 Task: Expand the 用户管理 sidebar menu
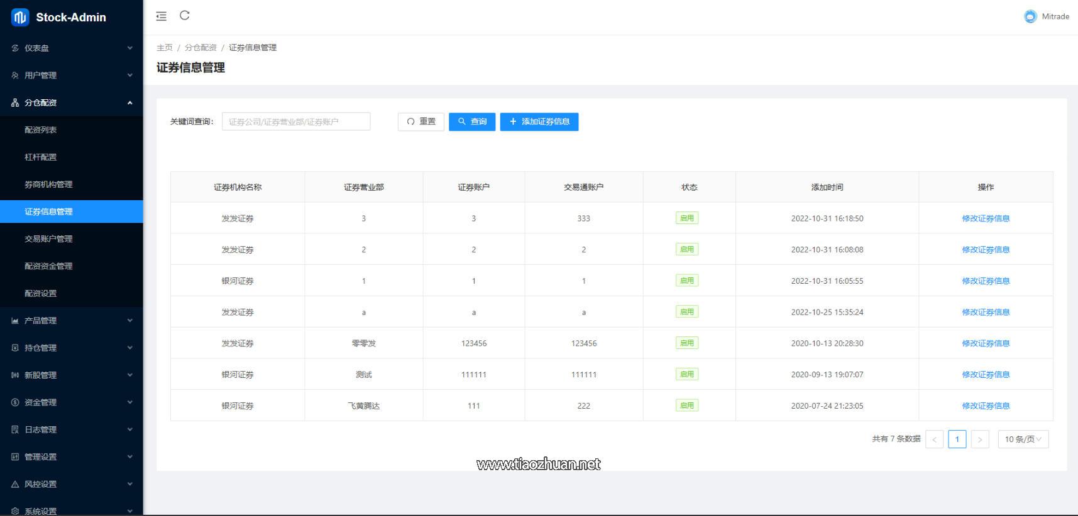71,75
